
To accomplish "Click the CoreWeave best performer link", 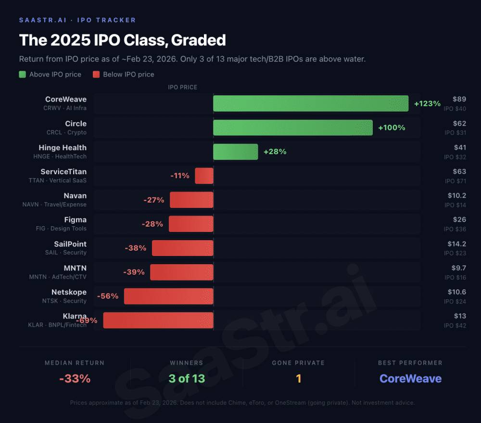I will 410,379.
